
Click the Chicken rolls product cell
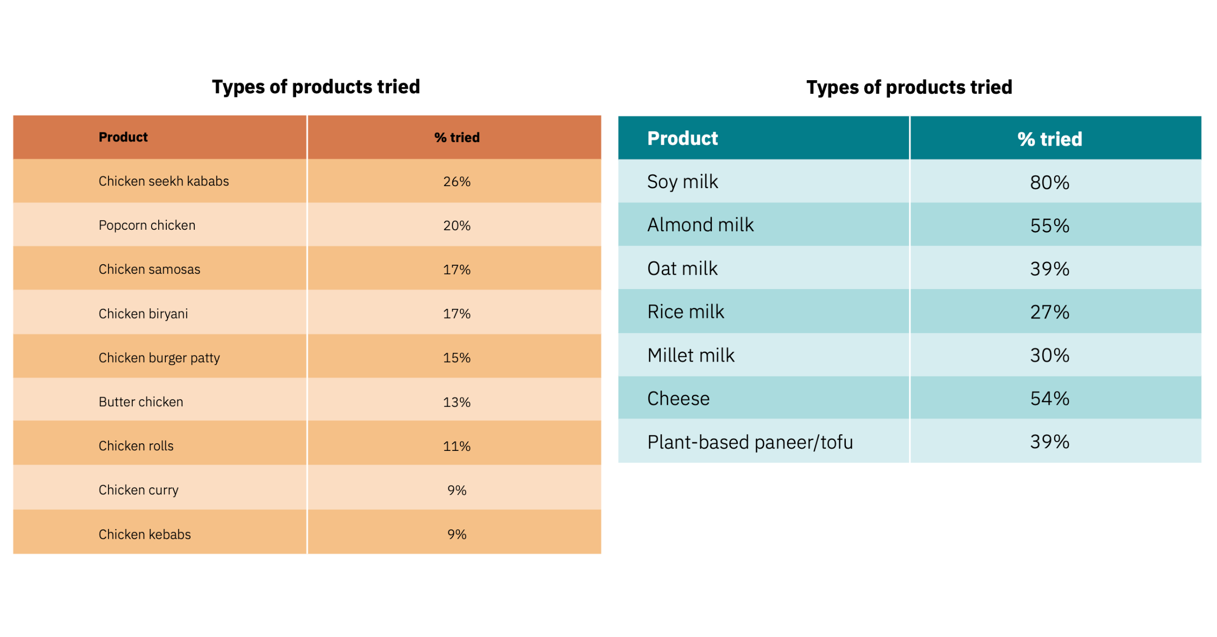136,446
